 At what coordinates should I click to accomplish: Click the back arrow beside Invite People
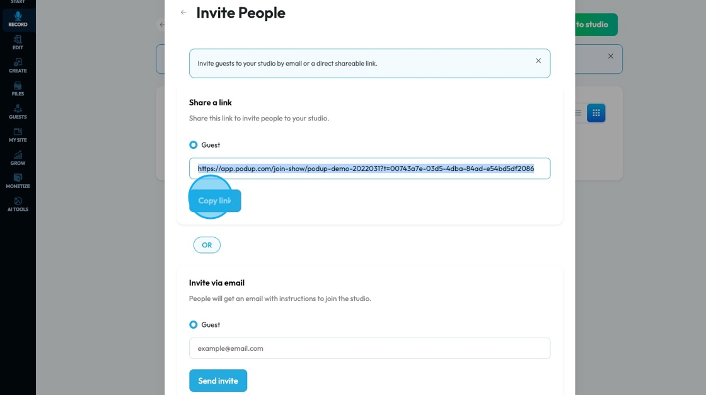[183, 13]
